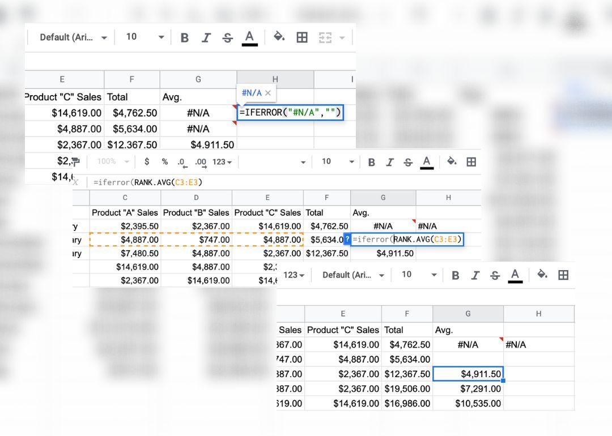Open fill color picker beside merge cells icon
612x436 pixels.
click(x=279, y=37)
